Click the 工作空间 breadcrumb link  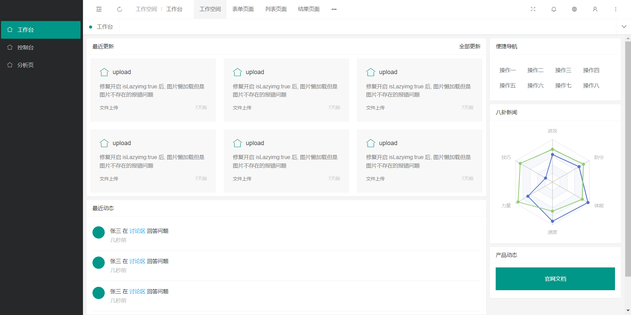point(146,9)
